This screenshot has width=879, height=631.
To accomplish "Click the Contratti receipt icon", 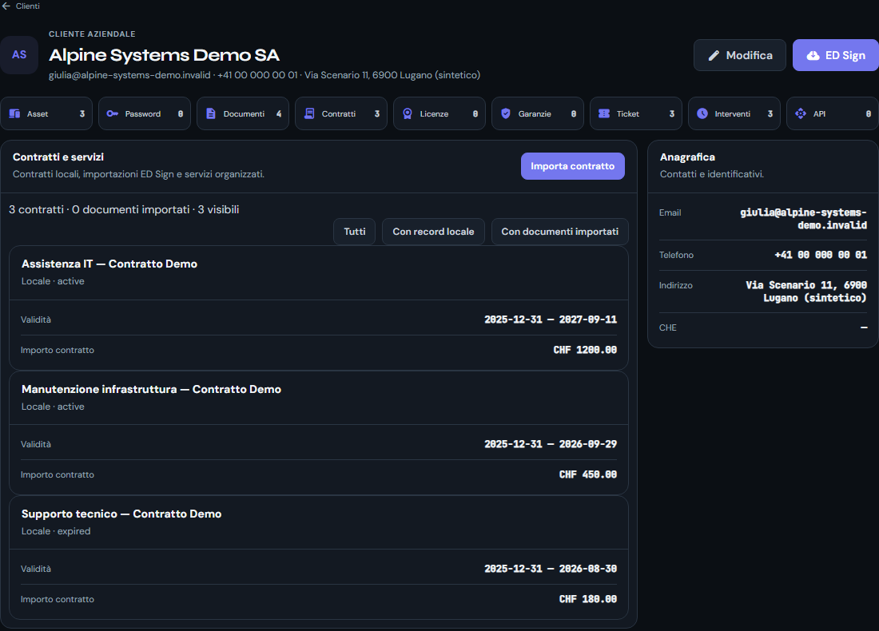I will coord(309,113).
